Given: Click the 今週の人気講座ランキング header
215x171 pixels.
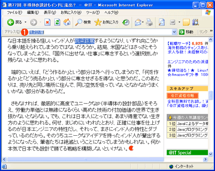Looking at the screenshot, I should (x=187, y=117).
